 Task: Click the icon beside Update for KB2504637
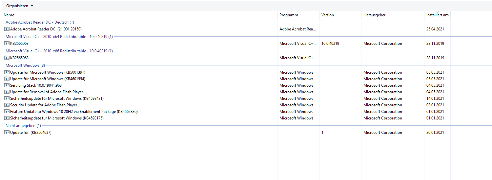(7, 133)
